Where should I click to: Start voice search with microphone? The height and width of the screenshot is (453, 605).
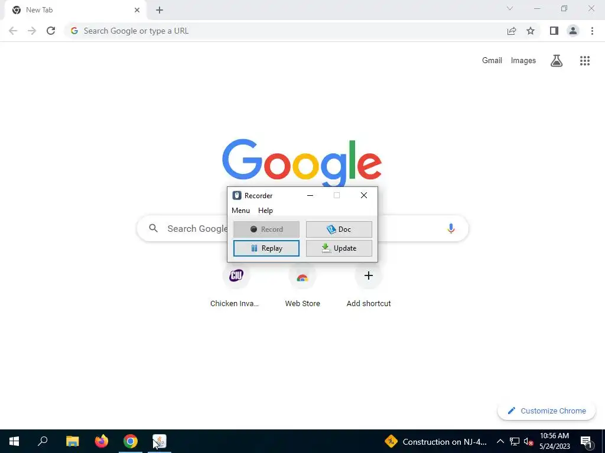451,228
